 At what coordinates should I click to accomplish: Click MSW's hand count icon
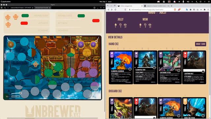pos(140,24)
